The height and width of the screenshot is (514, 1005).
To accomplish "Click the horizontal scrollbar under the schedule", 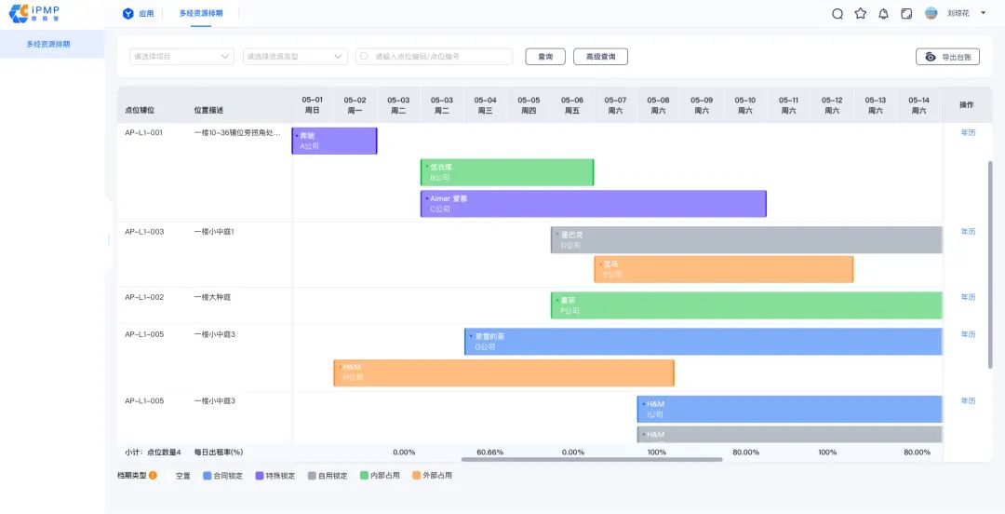I will click(x=592, y=459).
